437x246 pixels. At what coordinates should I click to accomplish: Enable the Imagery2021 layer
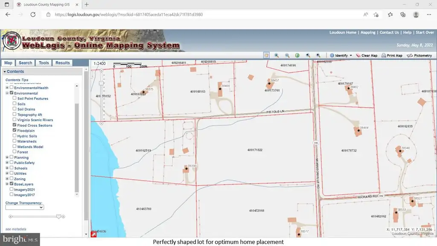click(x=12, y=189)
